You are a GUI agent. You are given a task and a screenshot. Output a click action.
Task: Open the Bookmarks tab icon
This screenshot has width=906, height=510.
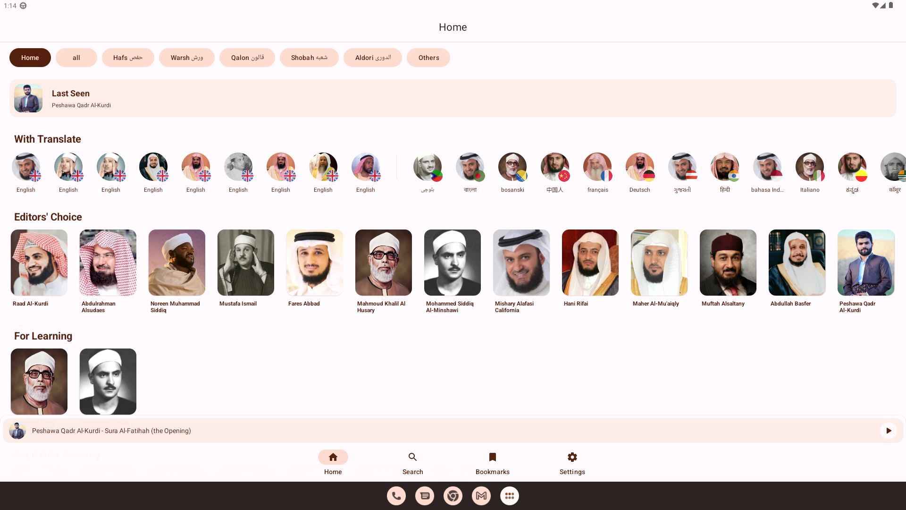coord(492,457)
